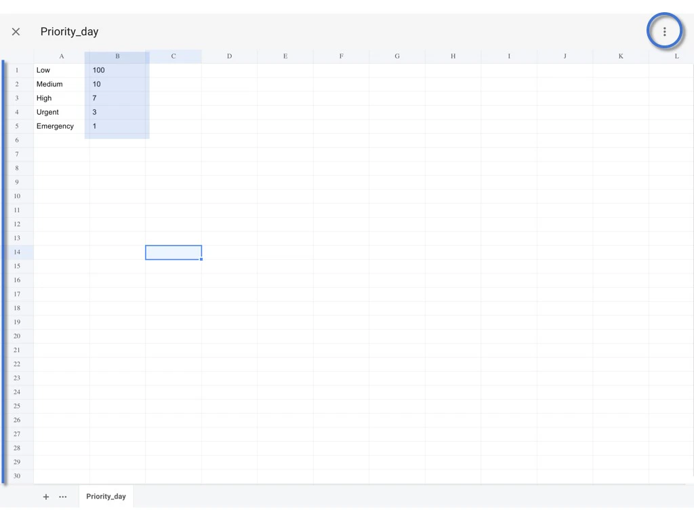Select column header F
This screenshot has width=694, height=521.
(x=341, y=56)
